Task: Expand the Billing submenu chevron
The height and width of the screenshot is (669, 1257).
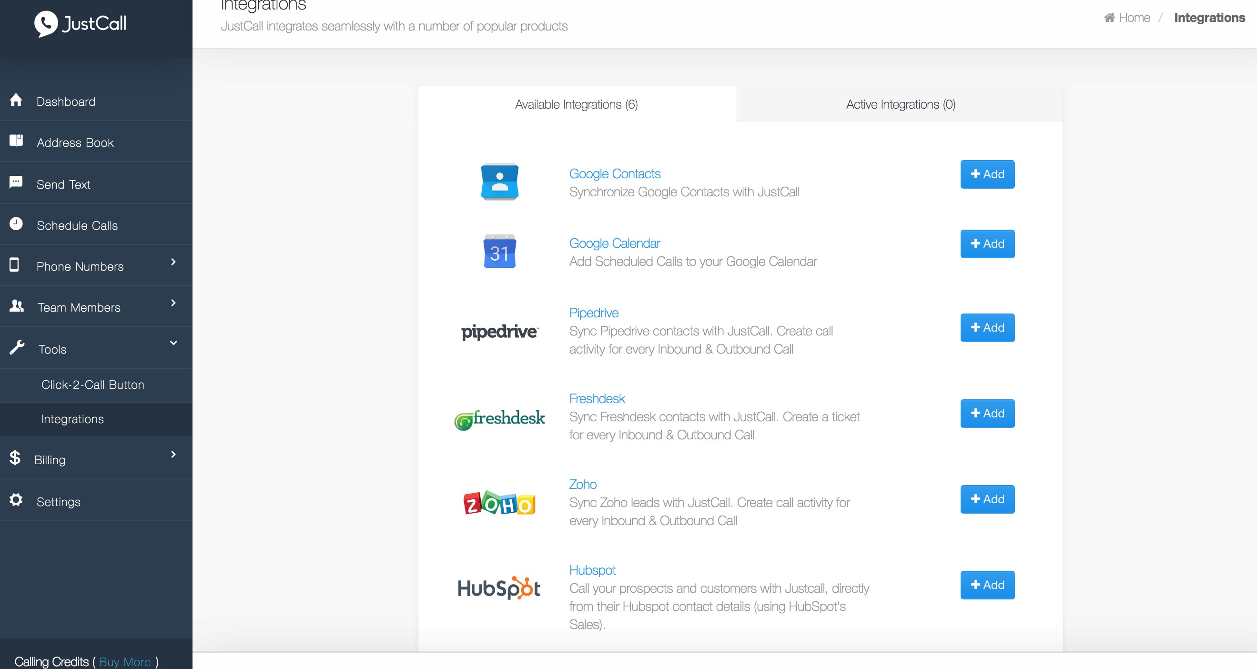Action: [173, 455]
